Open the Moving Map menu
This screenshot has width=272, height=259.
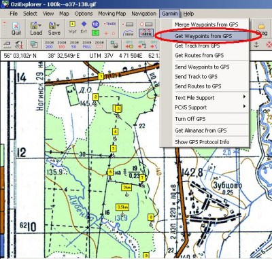click(112, 14)
